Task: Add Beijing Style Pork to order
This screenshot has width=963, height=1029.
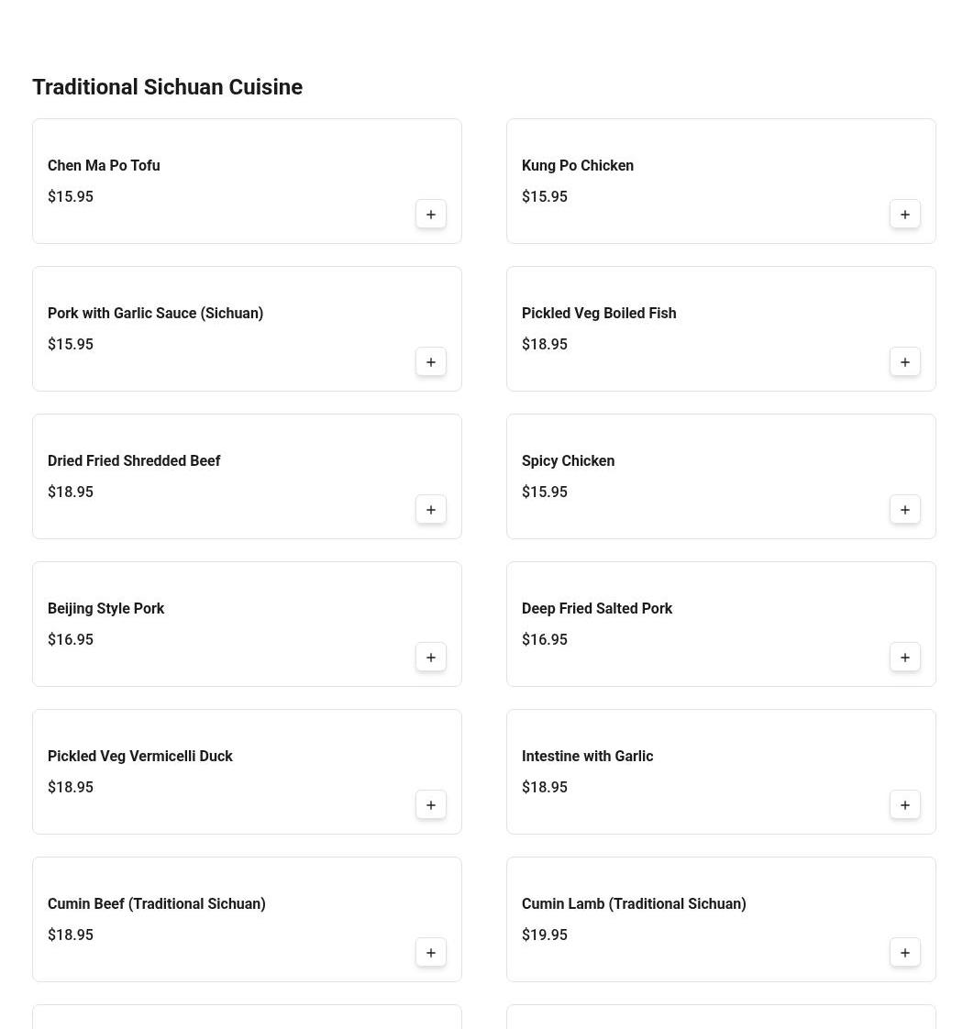Action: [431, 658]
